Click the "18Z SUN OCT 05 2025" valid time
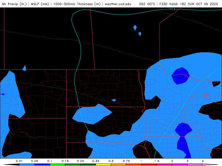The width and height of the screenshot is (222, 166). point(199,4)
